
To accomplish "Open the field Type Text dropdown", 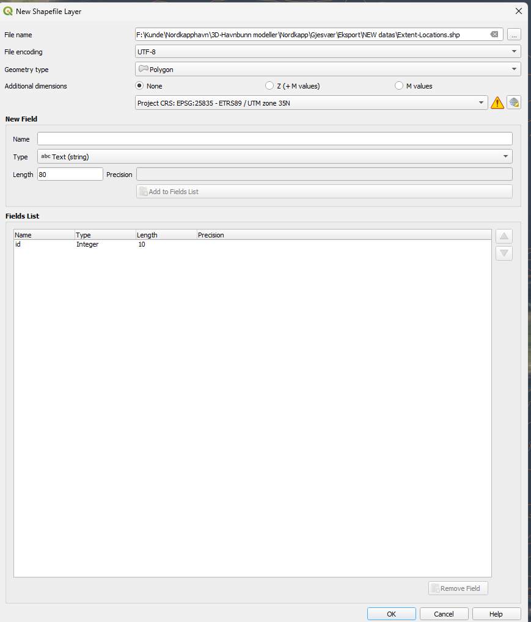I will click(274, 157).
